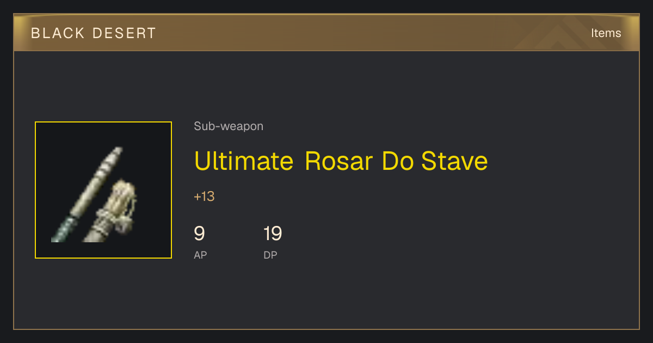Viewport: 653px width, 343px height.
Task: Click the Sub-weapon category label
Action: tap(229, 126)
